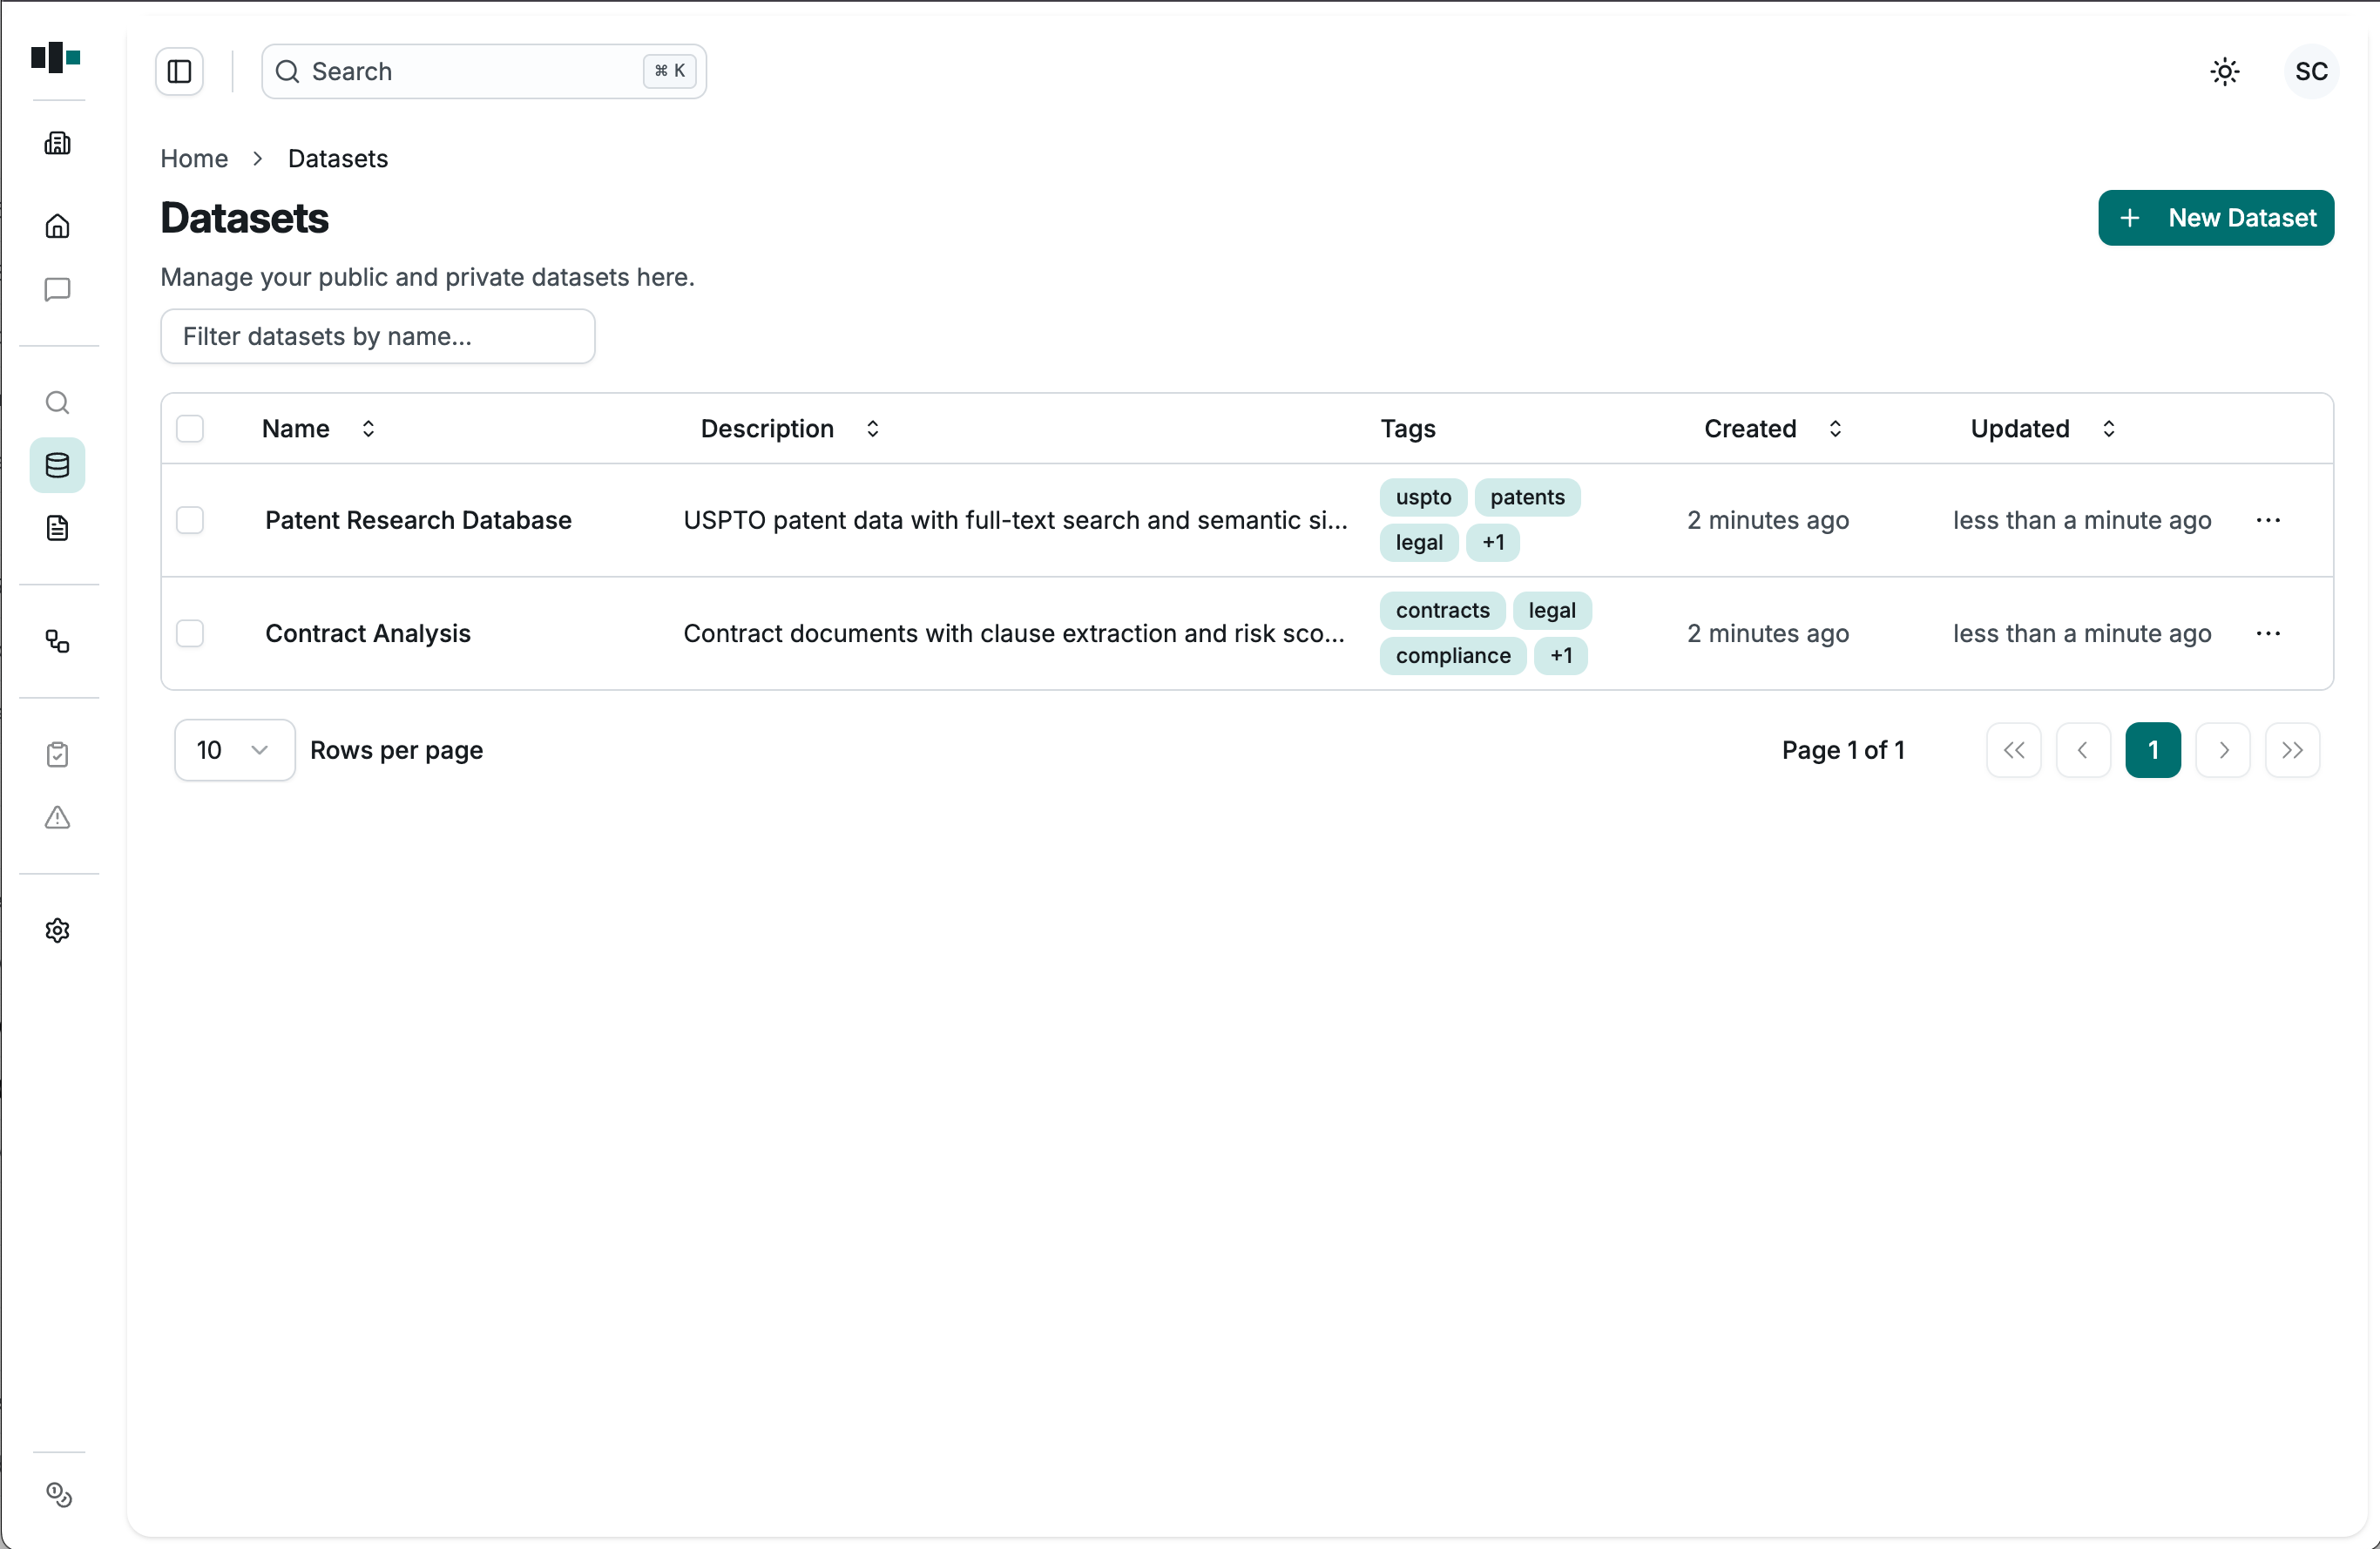Open the database Datasets section in sidebar

57,465
